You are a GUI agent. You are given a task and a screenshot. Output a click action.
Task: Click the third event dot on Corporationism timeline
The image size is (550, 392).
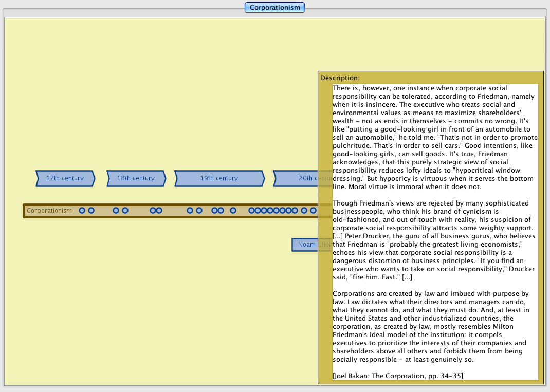(116, 211)
